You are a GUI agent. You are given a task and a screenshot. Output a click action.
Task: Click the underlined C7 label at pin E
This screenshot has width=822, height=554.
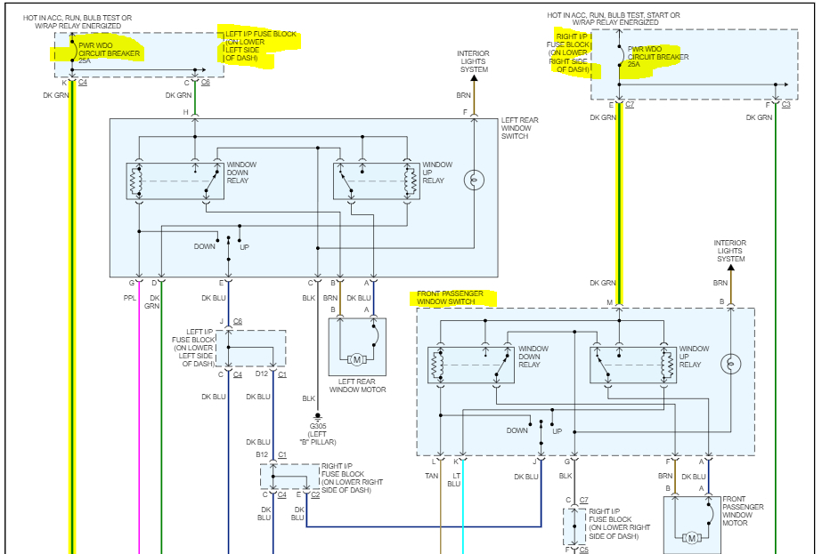(x=630, y=105)
